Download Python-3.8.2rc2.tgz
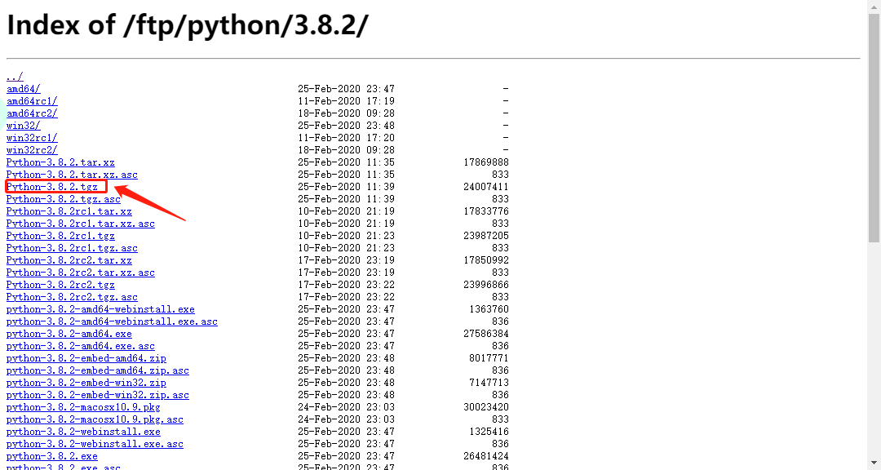Viewport: 881px width, 470px height. pyautogui.click(x=60, y=285)
